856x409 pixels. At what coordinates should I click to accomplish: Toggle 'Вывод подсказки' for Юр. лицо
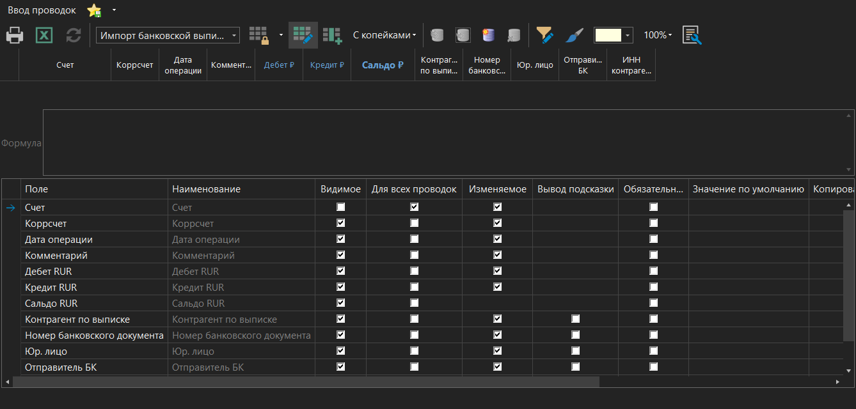[575, 351]
